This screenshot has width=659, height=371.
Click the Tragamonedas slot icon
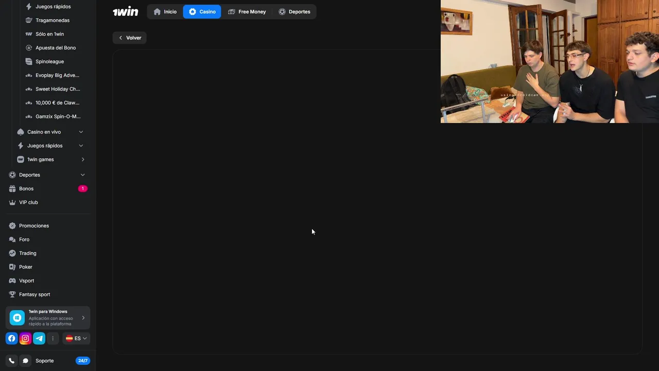pos(29,20)
